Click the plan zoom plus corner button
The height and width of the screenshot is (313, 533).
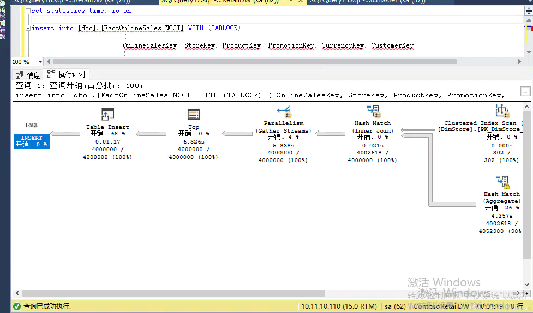pyautogui.click(x=527, y=293)
